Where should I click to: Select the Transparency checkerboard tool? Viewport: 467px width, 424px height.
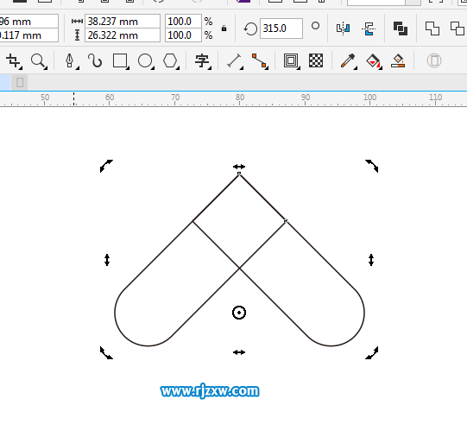tap(316, 60)
